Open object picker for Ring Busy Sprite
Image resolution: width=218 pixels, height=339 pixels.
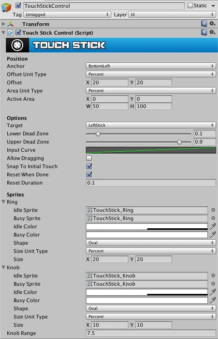(x=213, y=218)
